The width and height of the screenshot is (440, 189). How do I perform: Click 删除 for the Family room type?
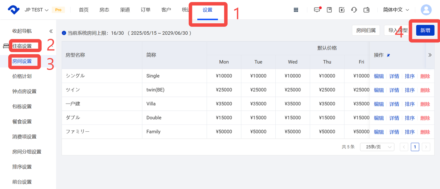(425, 132)
